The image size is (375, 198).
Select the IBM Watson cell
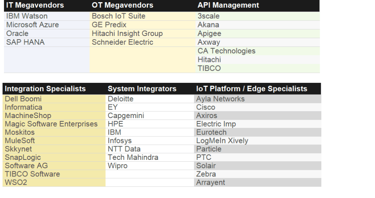tap(27, 16)
